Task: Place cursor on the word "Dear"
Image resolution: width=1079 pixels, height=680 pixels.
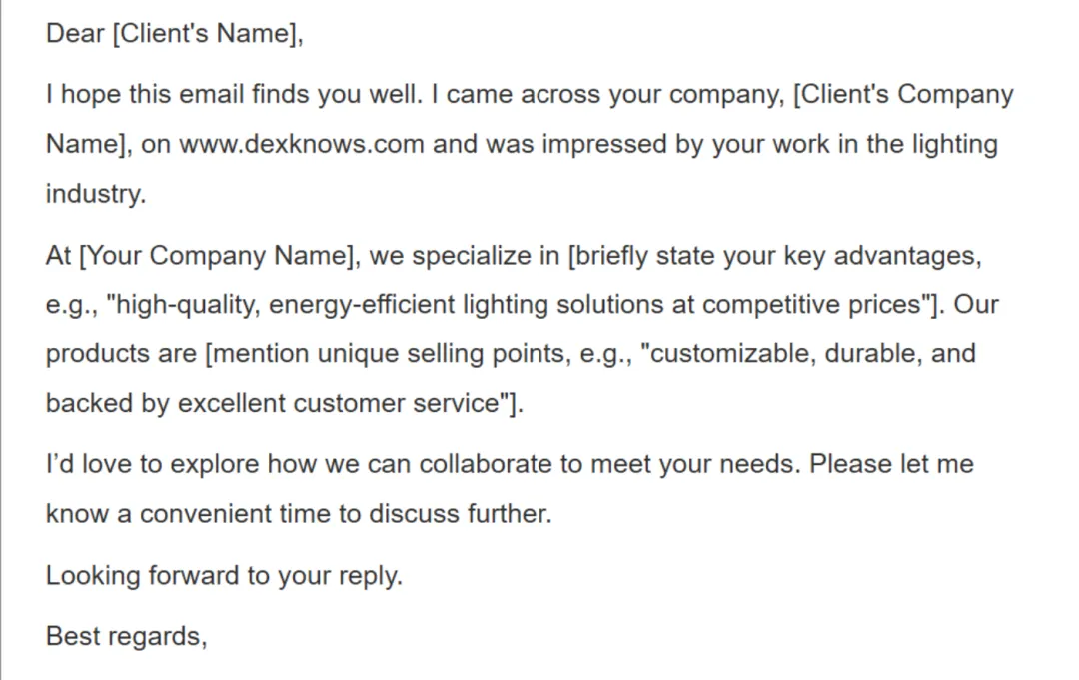Action: 75,34
